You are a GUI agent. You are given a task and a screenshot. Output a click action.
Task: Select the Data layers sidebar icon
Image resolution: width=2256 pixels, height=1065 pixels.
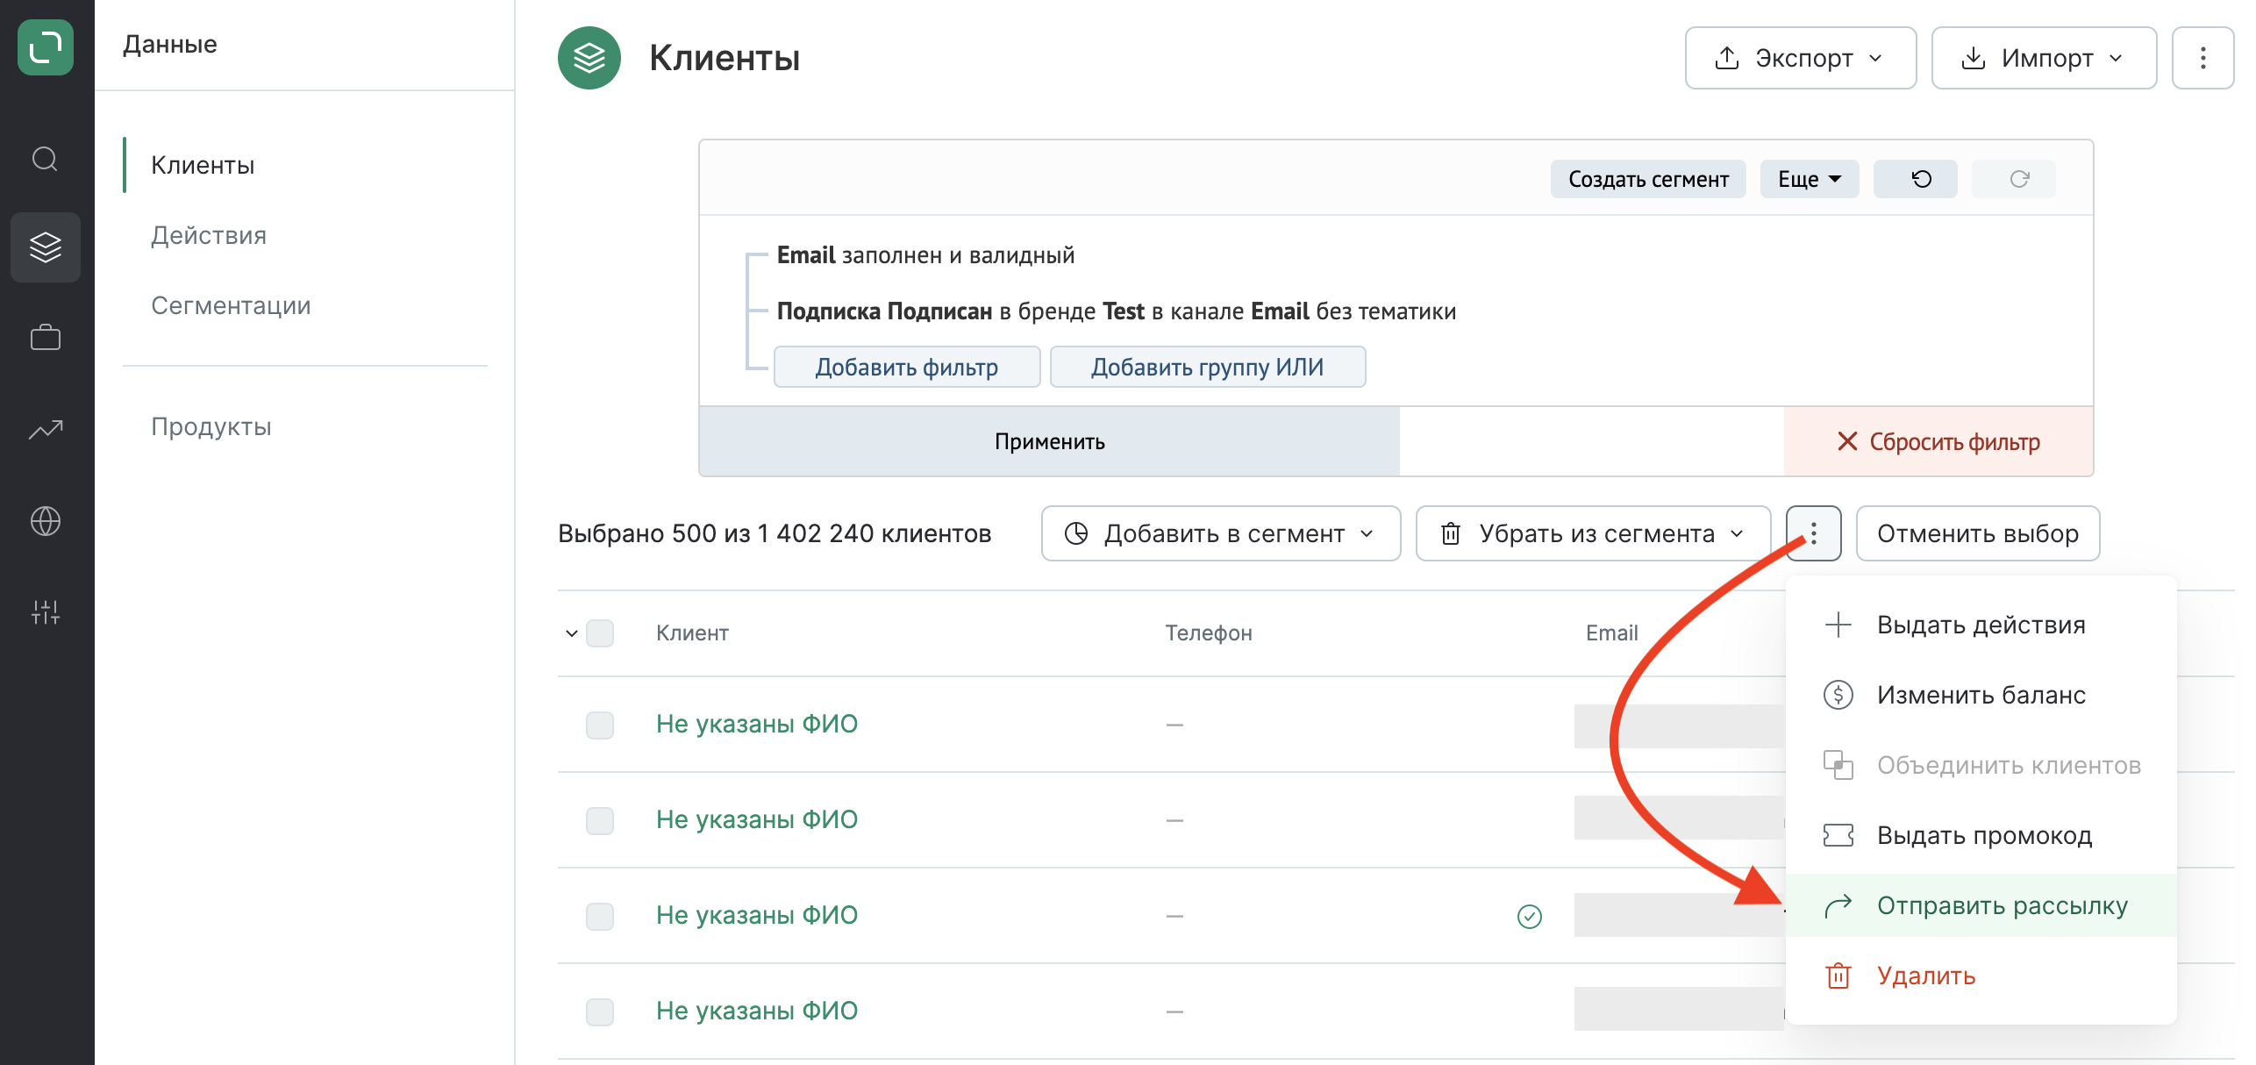click(46, 247)
